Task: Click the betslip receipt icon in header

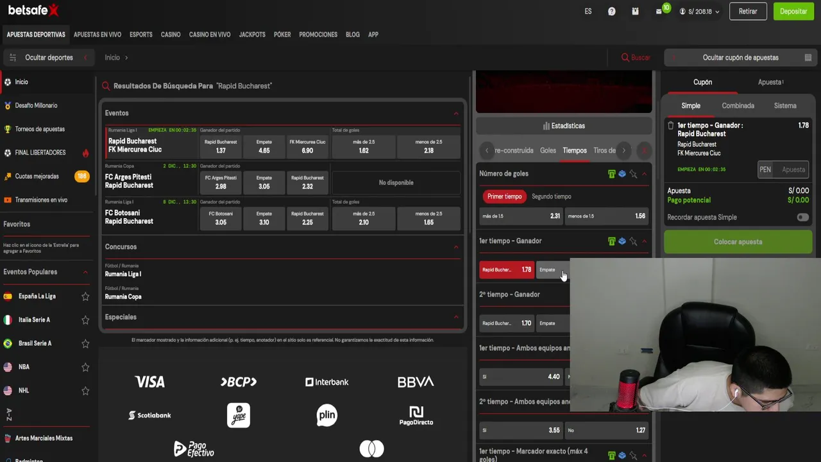Action: tap(808, 58)
